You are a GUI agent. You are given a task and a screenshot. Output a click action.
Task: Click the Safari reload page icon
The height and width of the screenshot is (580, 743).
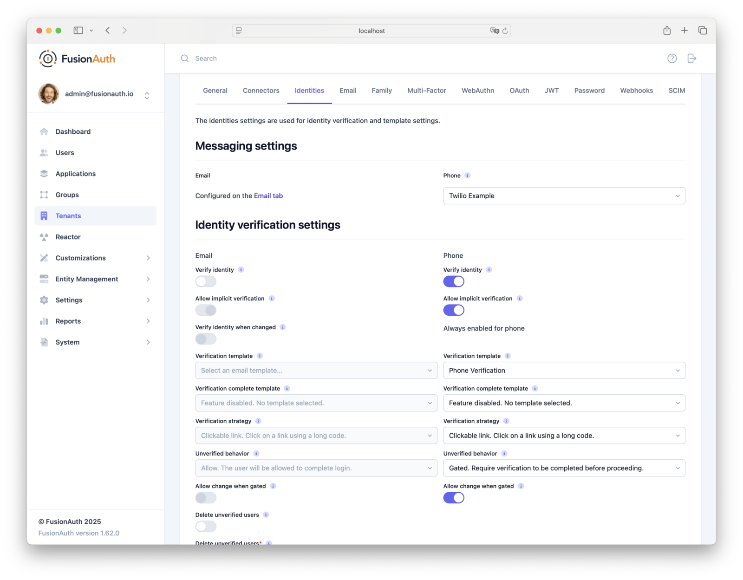(505, 31)
